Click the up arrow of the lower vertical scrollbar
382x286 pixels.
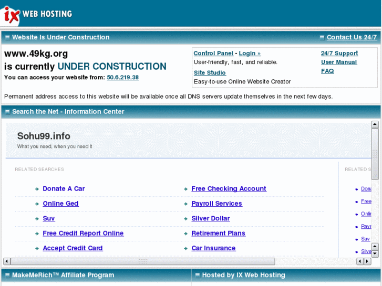pos(375,247)
